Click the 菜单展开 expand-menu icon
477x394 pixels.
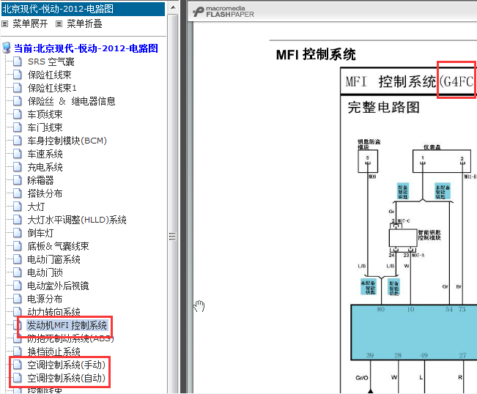[5, 23]
